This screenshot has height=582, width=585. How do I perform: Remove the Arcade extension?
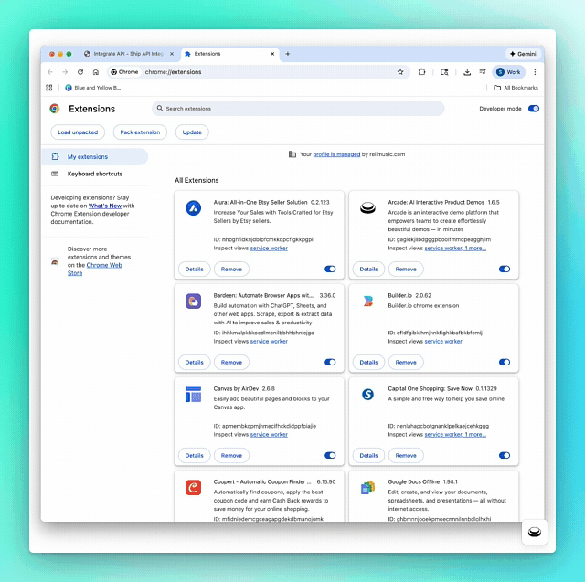406,269
